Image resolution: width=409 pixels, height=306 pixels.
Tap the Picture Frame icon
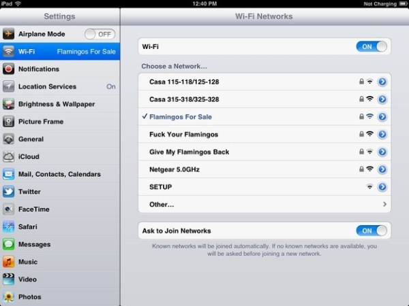pos(8,122)
